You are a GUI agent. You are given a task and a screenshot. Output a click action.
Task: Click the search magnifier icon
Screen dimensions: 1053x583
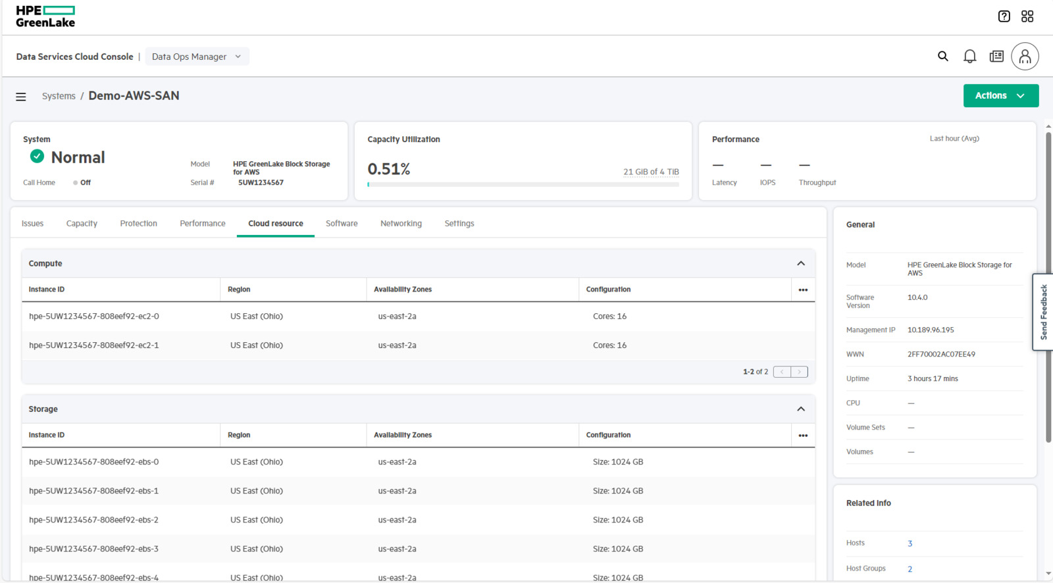943,57
